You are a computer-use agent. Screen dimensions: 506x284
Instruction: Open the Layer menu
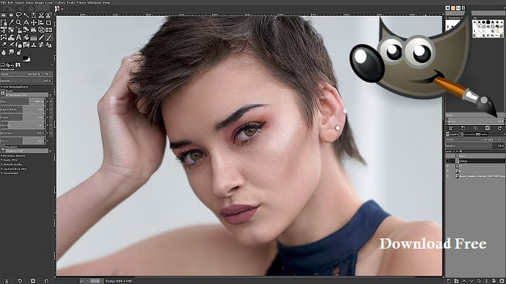[49, 3]
